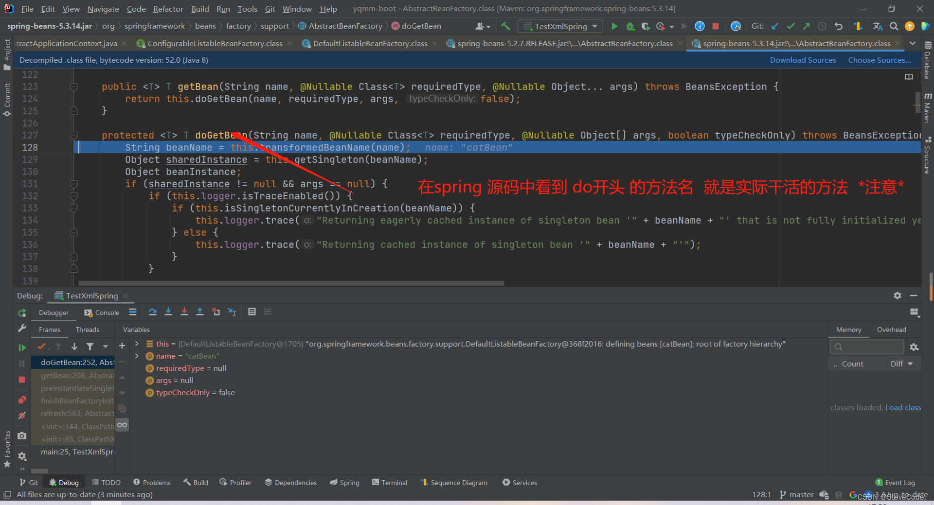Click the Load classes link
Image resolution: width=934 pixels, height=505 pixels.
click(x=903, y=407)
